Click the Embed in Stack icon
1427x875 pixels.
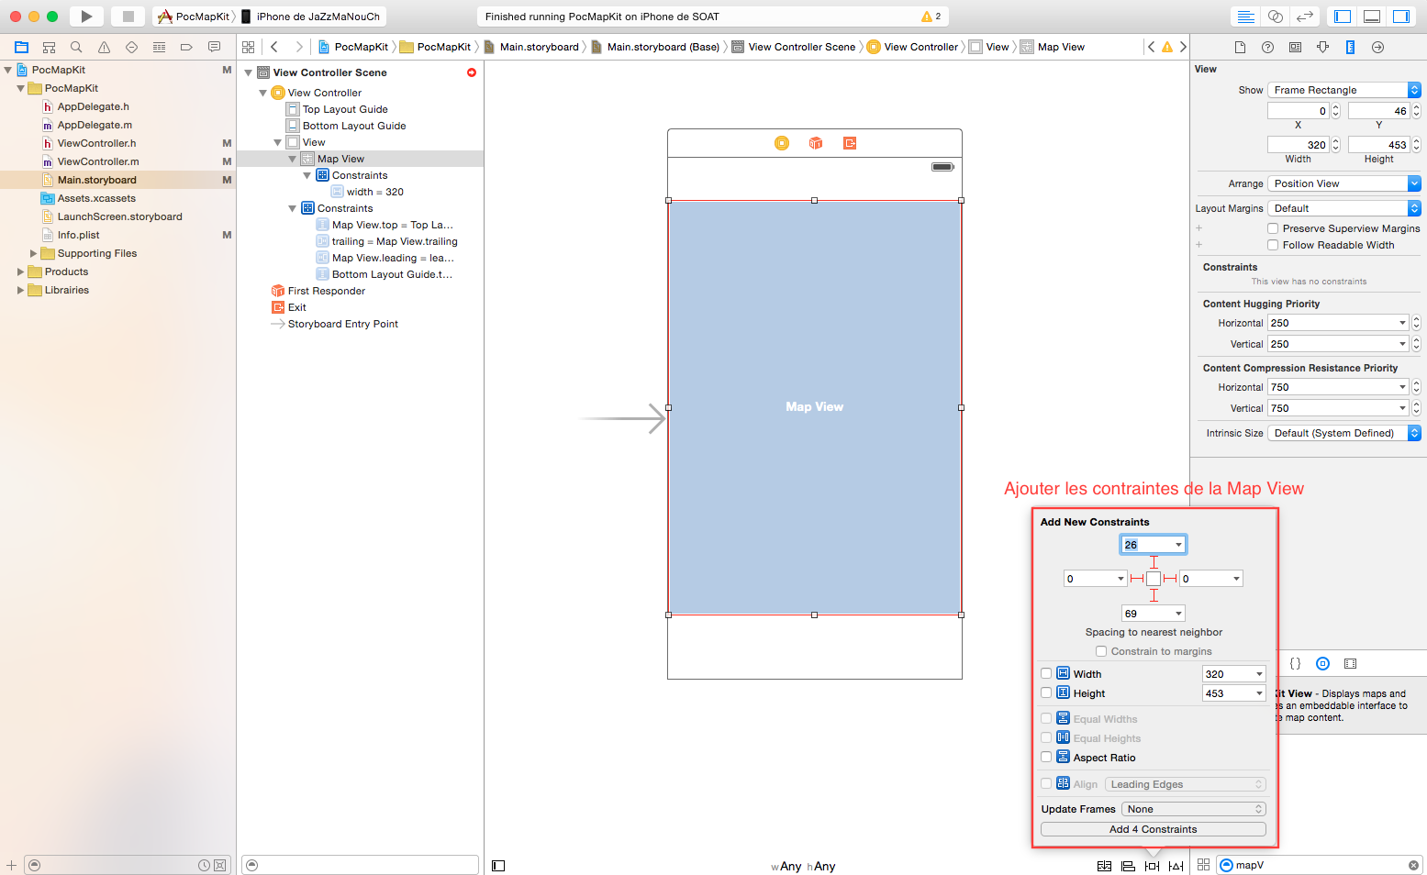(x=1104, y=865)
